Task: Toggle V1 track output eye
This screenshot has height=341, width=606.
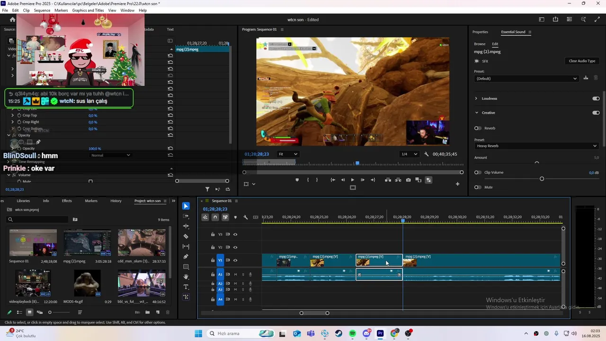Action: tap(235, 260)
